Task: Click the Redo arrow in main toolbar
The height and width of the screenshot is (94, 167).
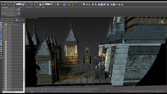Action: [x=5, y=4]
